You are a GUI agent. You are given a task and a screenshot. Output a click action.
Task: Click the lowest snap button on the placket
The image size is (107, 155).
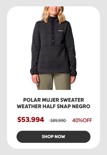(53, 41)
